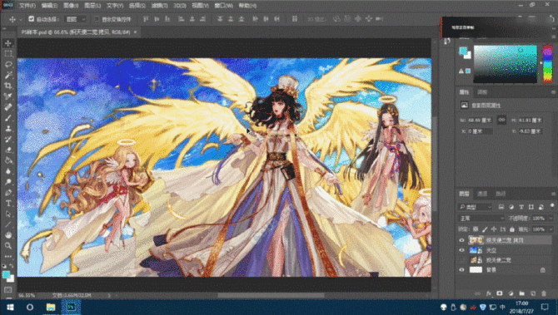Select the Path Selection tool
558x315 pixels.
(x=8, y=214)
